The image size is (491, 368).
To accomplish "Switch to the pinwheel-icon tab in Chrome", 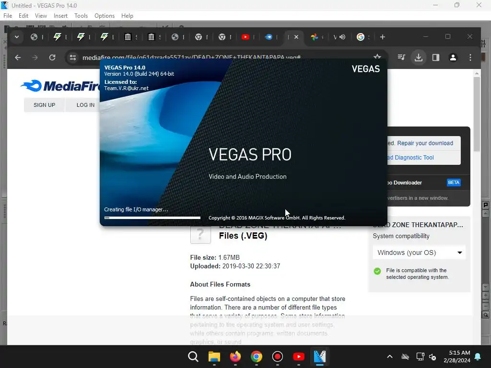I will 315,37.
